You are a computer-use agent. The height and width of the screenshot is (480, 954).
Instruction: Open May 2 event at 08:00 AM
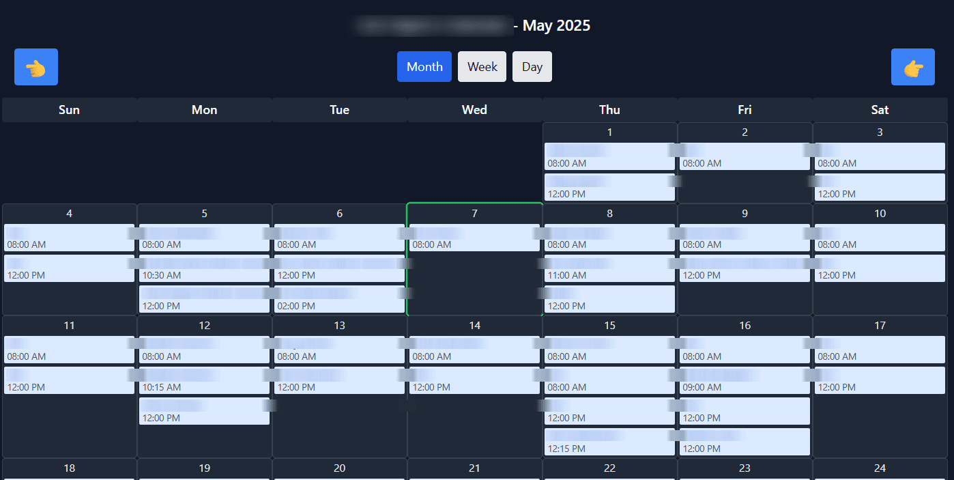pyautogui.click(x=745, y=156)
